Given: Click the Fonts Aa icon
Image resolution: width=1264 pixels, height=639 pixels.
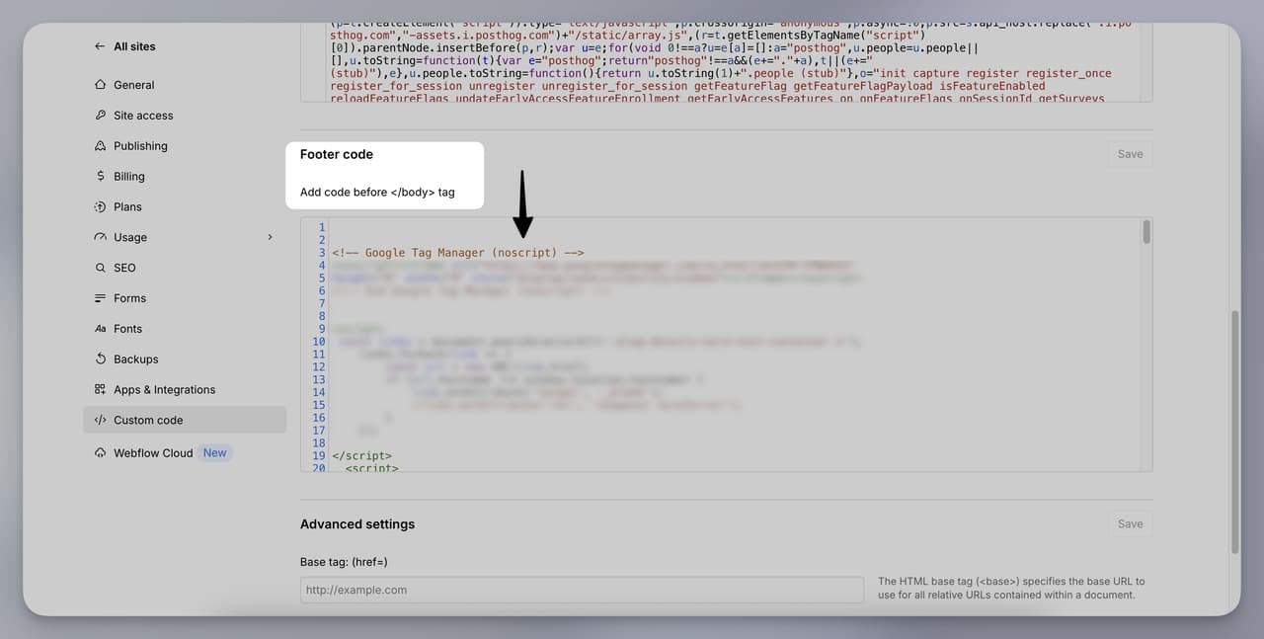Looking at the screenshot, I should coord(100,329).
